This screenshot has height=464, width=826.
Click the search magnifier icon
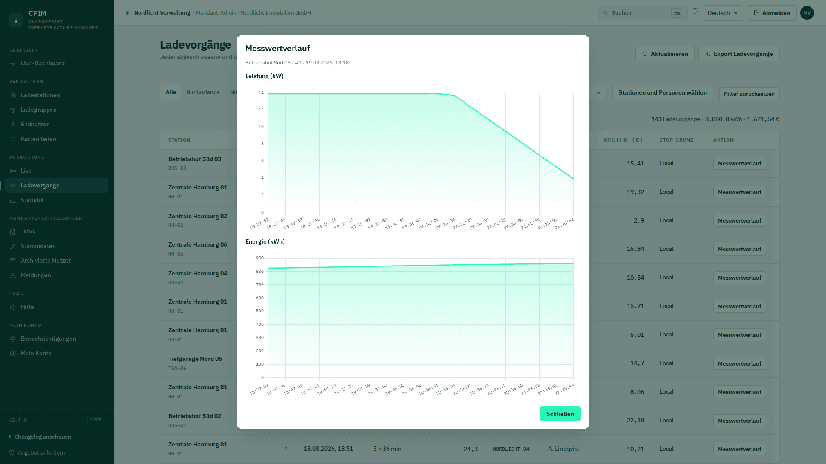coord(605,13)
